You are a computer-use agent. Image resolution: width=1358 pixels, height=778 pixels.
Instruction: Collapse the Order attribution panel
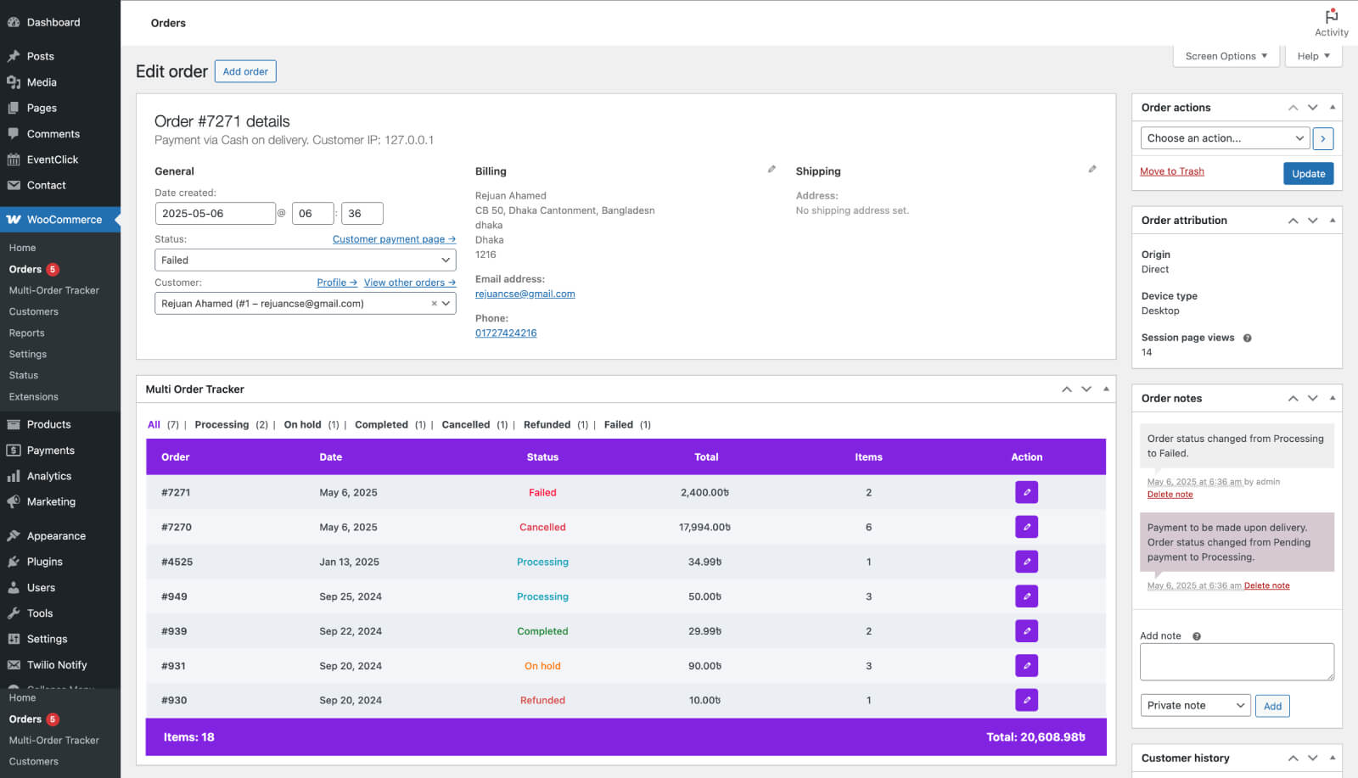point(1333,221)
